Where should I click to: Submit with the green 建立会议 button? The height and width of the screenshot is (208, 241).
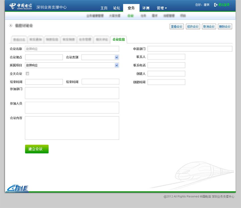[37, 149]
